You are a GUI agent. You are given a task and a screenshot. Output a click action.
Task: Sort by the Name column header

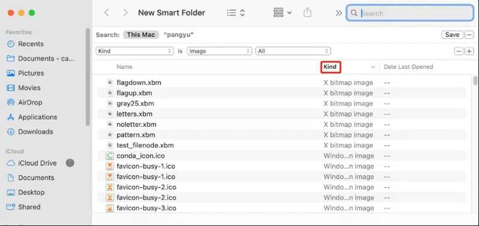click(x=125, y=67)
